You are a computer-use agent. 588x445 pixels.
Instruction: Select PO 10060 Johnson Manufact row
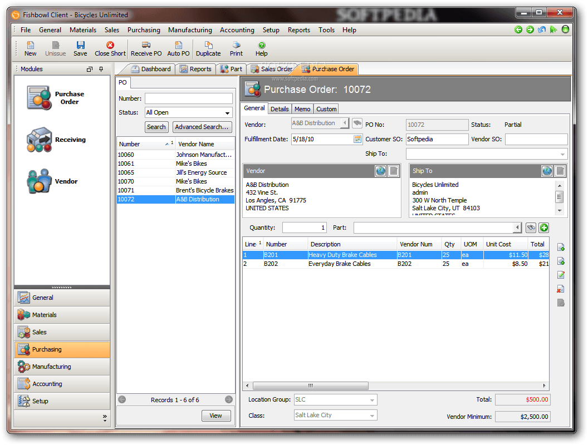point(175,155)
